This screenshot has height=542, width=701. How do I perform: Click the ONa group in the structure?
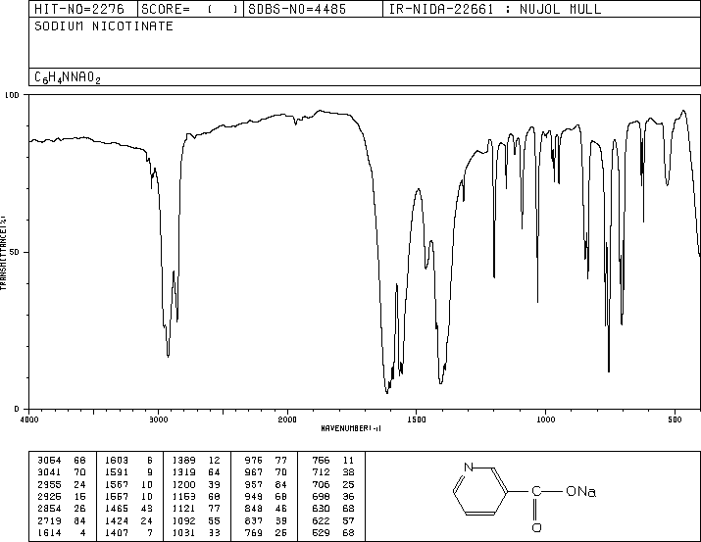(580, 491)
